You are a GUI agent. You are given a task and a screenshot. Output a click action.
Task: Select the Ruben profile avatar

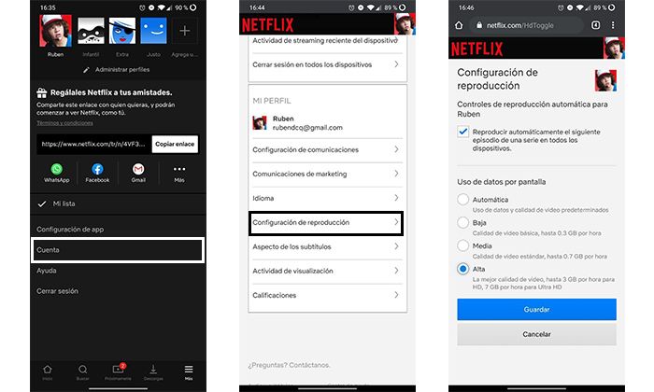coord(55,31)
